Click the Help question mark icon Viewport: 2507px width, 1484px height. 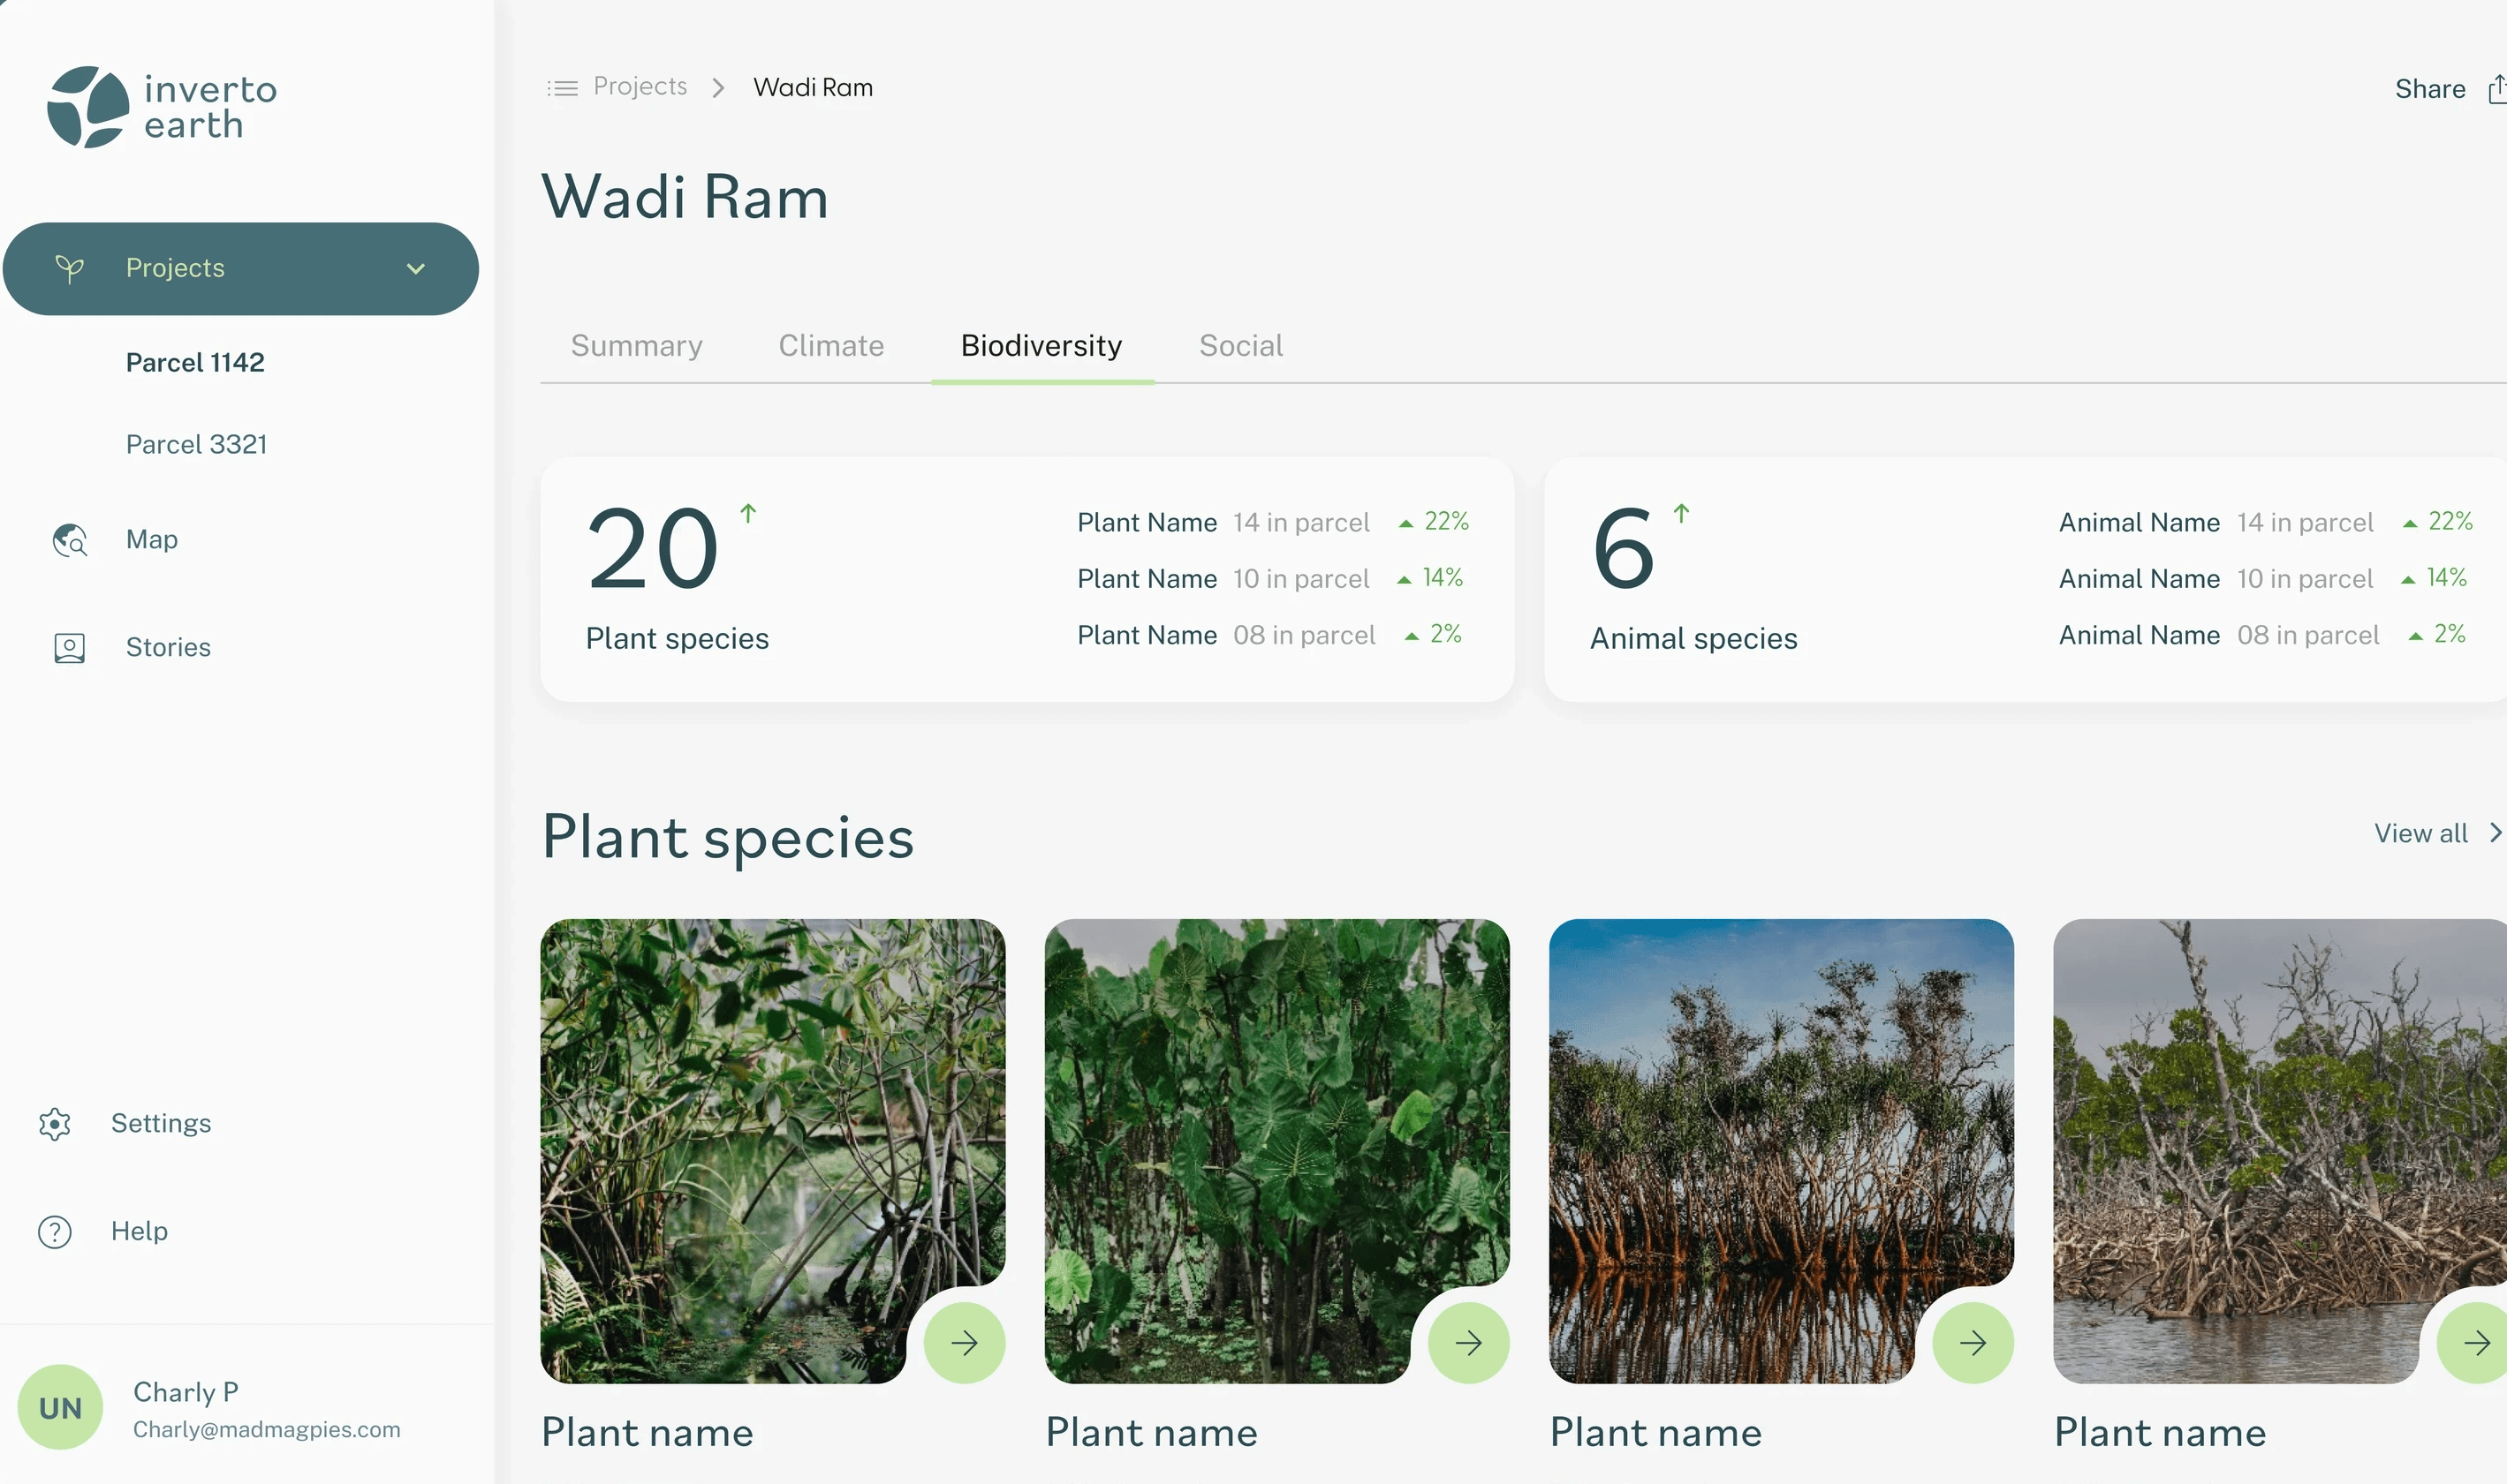pyautogui.click(x=55, y=1232)
